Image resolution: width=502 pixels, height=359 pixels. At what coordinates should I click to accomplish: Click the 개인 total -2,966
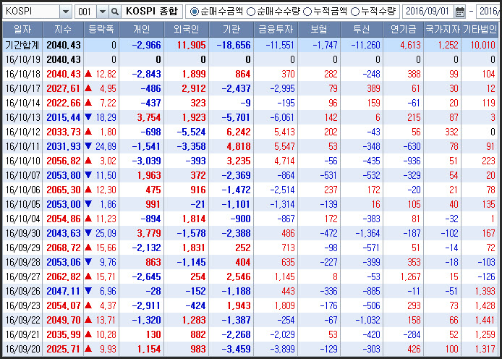(147, 45)
